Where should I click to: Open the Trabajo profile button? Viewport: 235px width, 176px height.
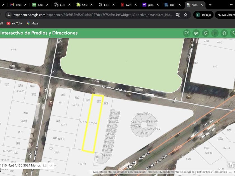(x=203, y=15)
